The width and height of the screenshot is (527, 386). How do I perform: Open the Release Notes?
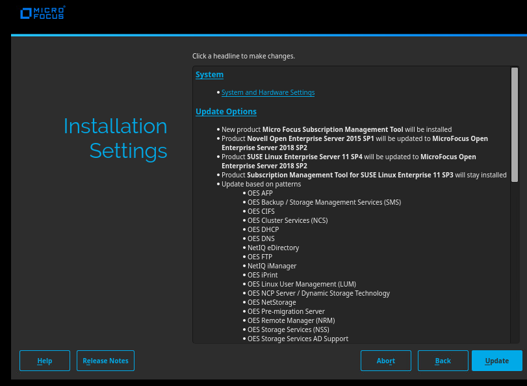click(105, 361)
